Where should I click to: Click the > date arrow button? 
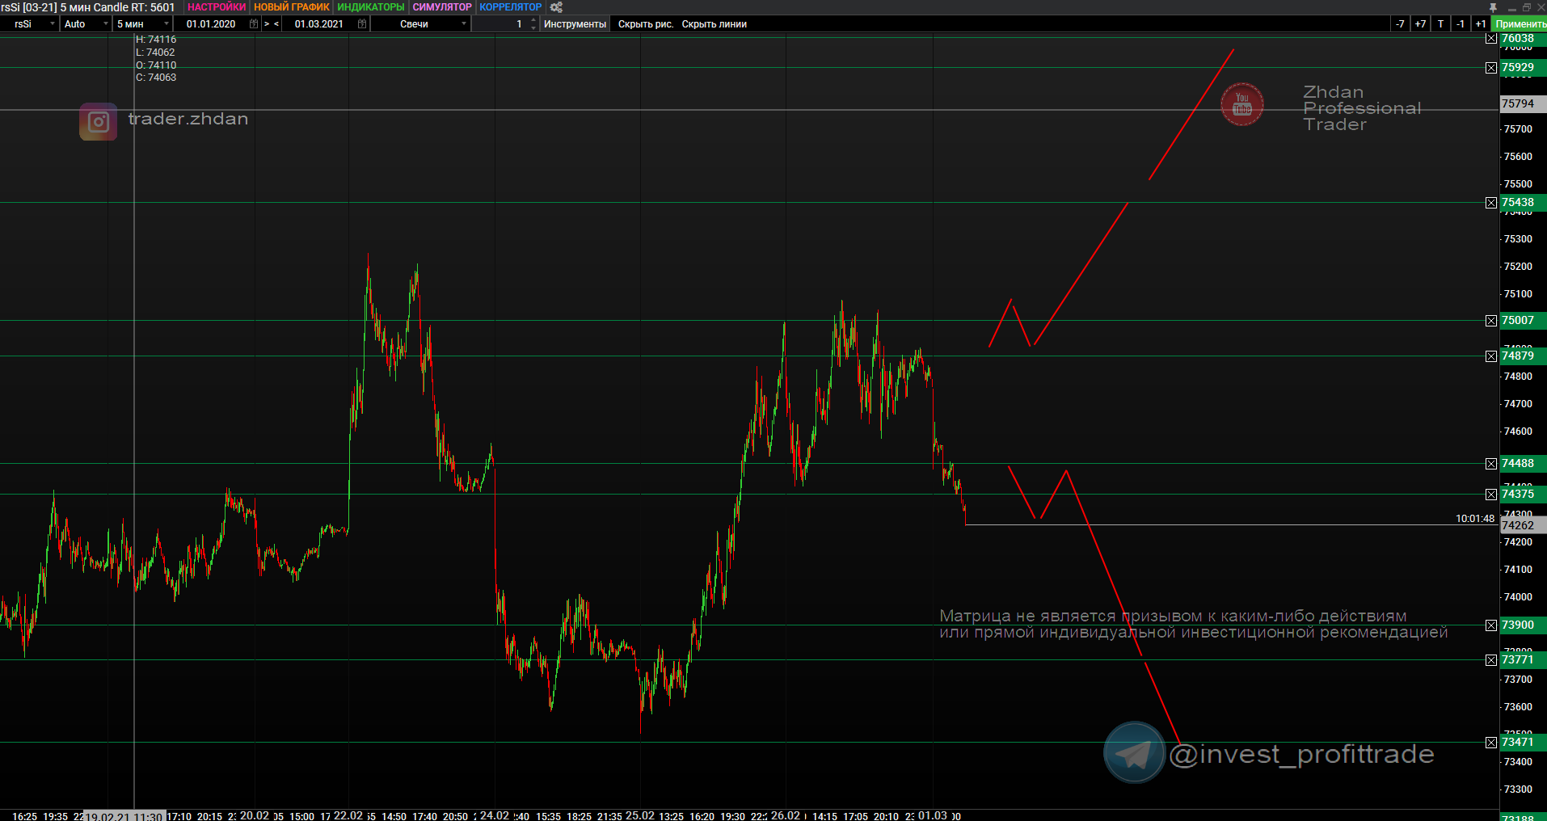[x=267, y=24]
